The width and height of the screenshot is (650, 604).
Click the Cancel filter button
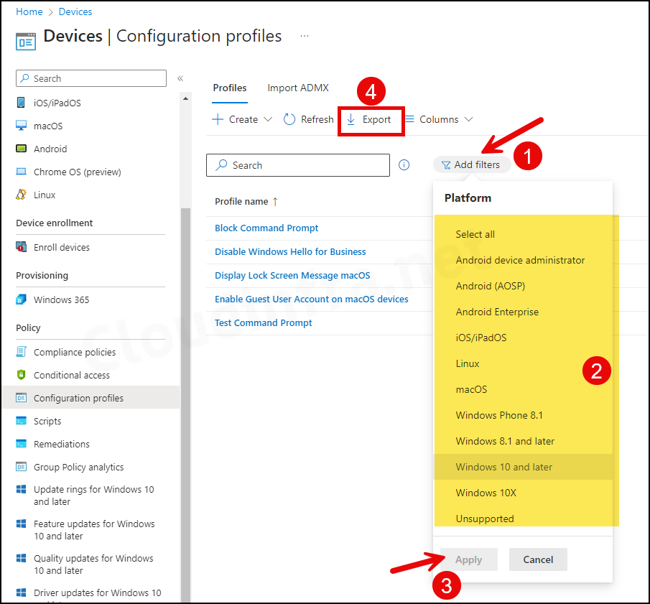[x=538, y=559]
